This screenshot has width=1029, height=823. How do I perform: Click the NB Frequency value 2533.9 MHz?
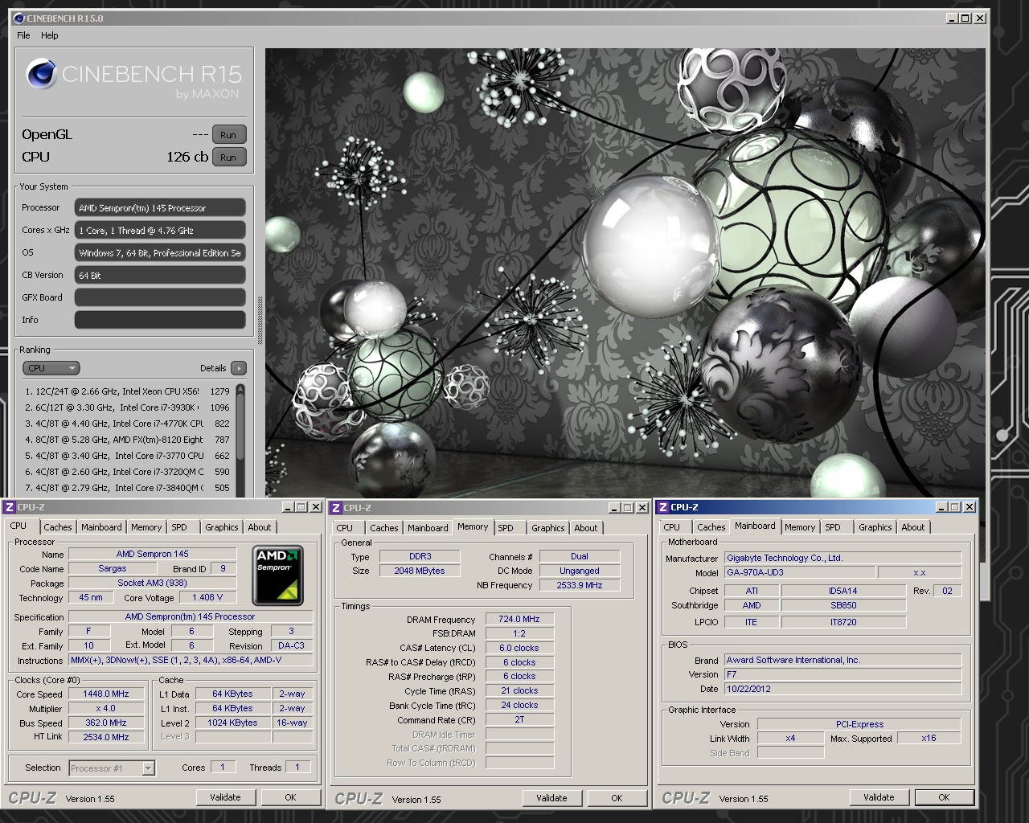(580, 585)
